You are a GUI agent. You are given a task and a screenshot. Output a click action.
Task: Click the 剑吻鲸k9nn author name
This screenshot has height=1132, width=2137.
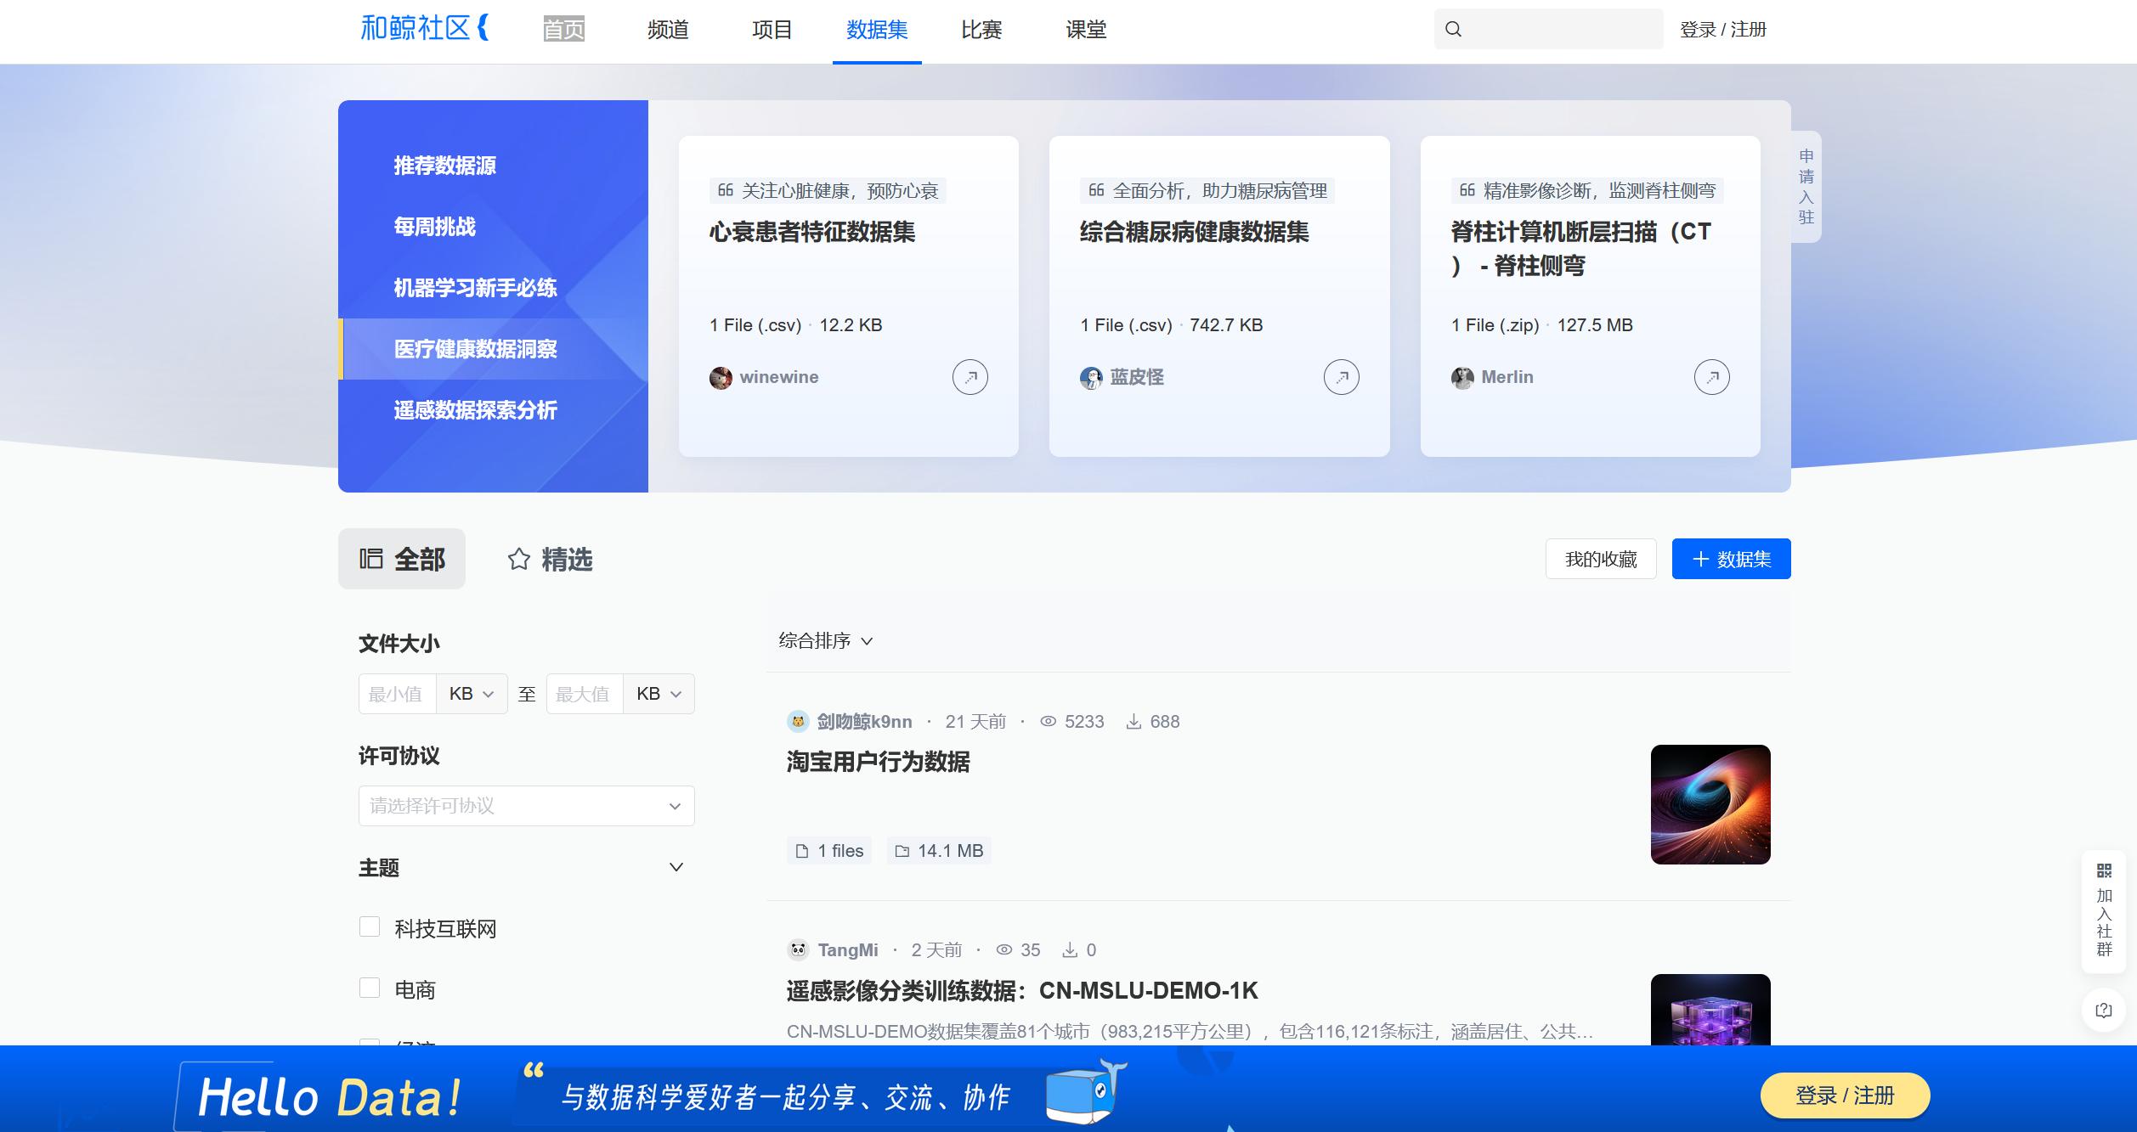(864, 722)
